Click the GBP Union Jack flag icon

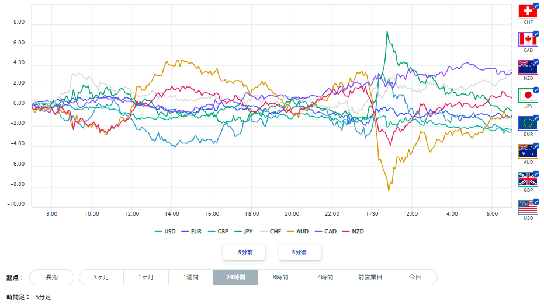[527, 180]
